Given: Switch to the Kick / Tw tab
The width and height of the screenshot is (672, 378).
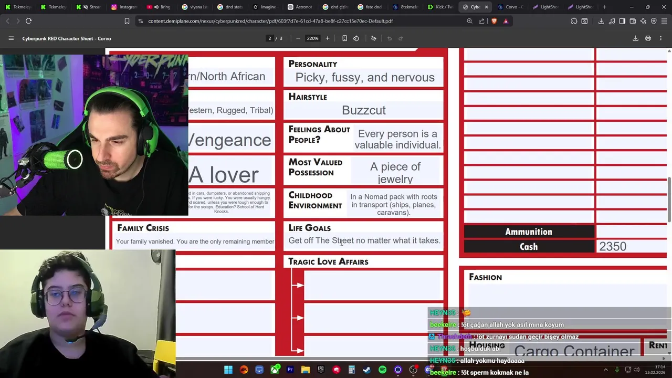Looking at the screenshot, I should point(440,7).
